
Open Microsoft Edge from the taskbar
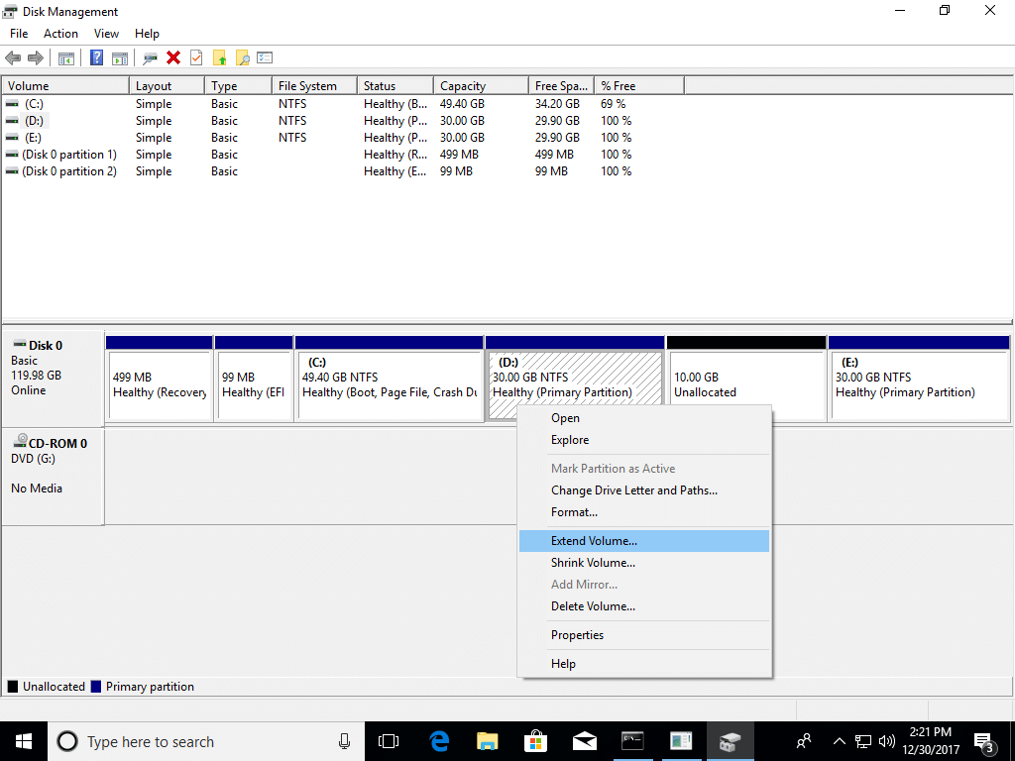click(x=438, y=740)
